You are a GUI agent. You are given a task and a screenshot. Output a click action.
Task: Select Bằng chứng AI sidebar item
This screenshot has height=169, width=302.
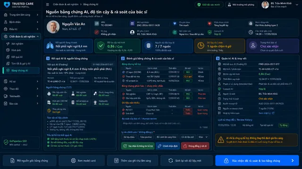21,70
